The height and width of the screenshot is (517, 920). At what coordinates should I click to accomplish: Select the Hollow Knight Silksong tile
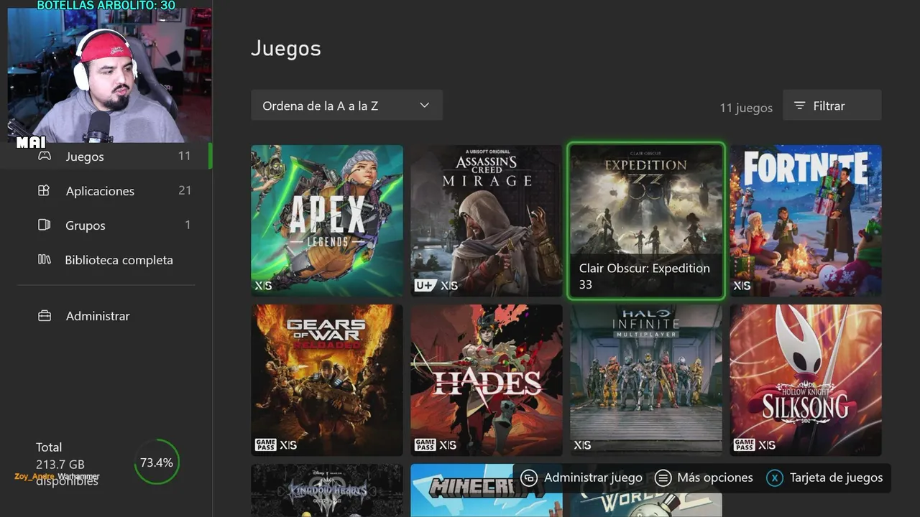coord(806,380)
